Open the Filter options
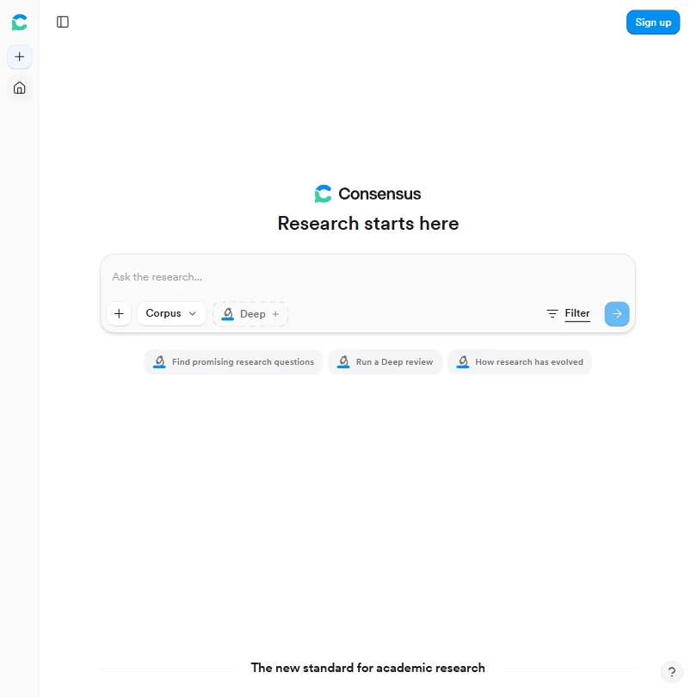 click(568, 313)
